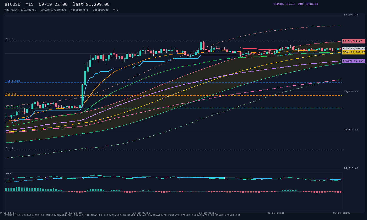Click the 09-18 20:30 time axis label
The width and height of the screenshot is (367, 220).
tap(73, 213)
